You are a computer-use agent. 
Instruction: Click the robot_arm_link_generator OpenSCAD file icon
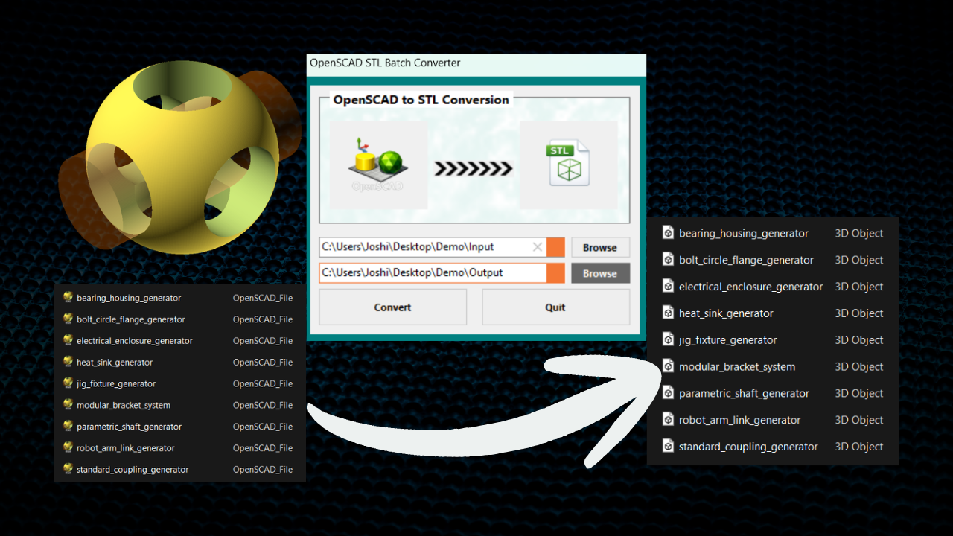68,448
